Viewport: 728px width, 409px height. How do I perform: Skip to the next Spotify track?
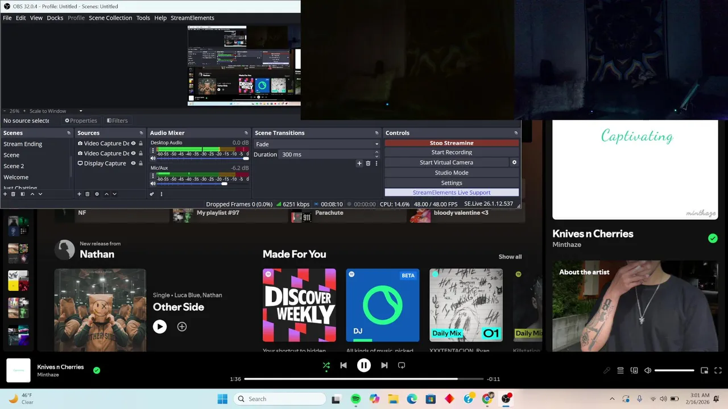(x=384, y=365)
